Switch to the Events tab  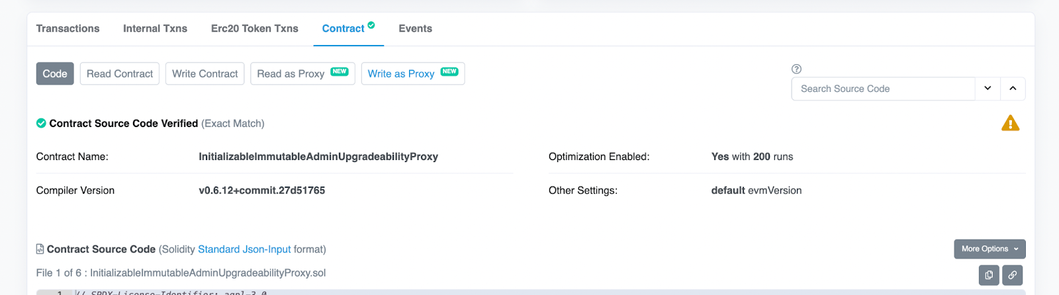point(415,28)
